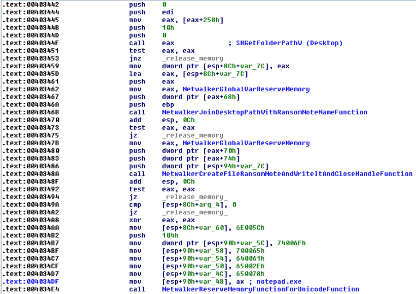Click the operand dword ptr [eax+70h]

[201, 151]
